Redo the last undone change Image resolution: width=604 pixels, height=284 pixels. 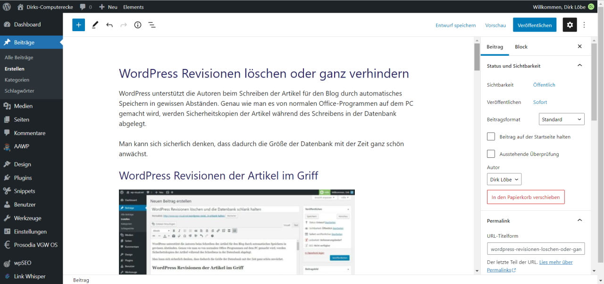point(124,25)
